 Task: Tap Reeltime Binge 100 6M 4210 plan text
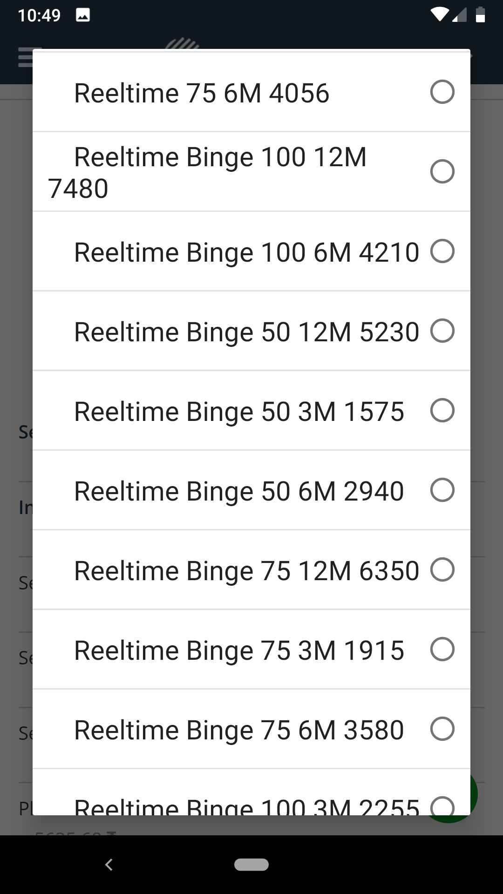tap(246, 252)
